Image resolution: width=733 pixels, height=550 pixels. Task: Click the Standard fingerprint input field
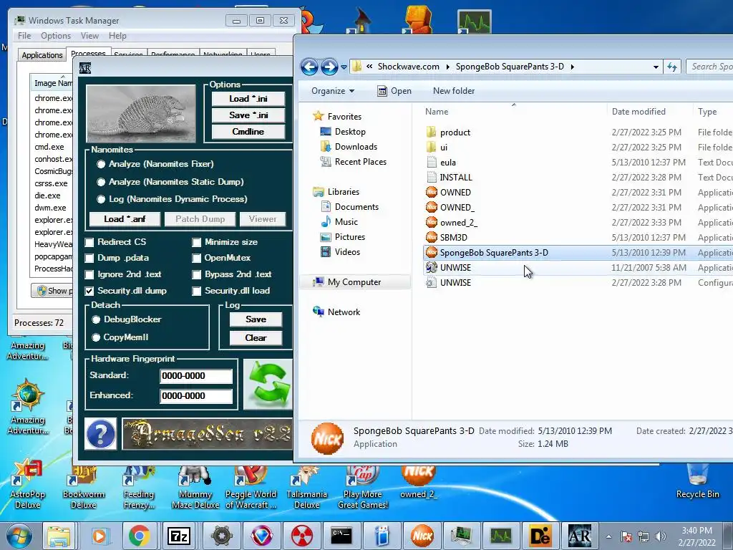pyautogui.click(x=196, y=376)
